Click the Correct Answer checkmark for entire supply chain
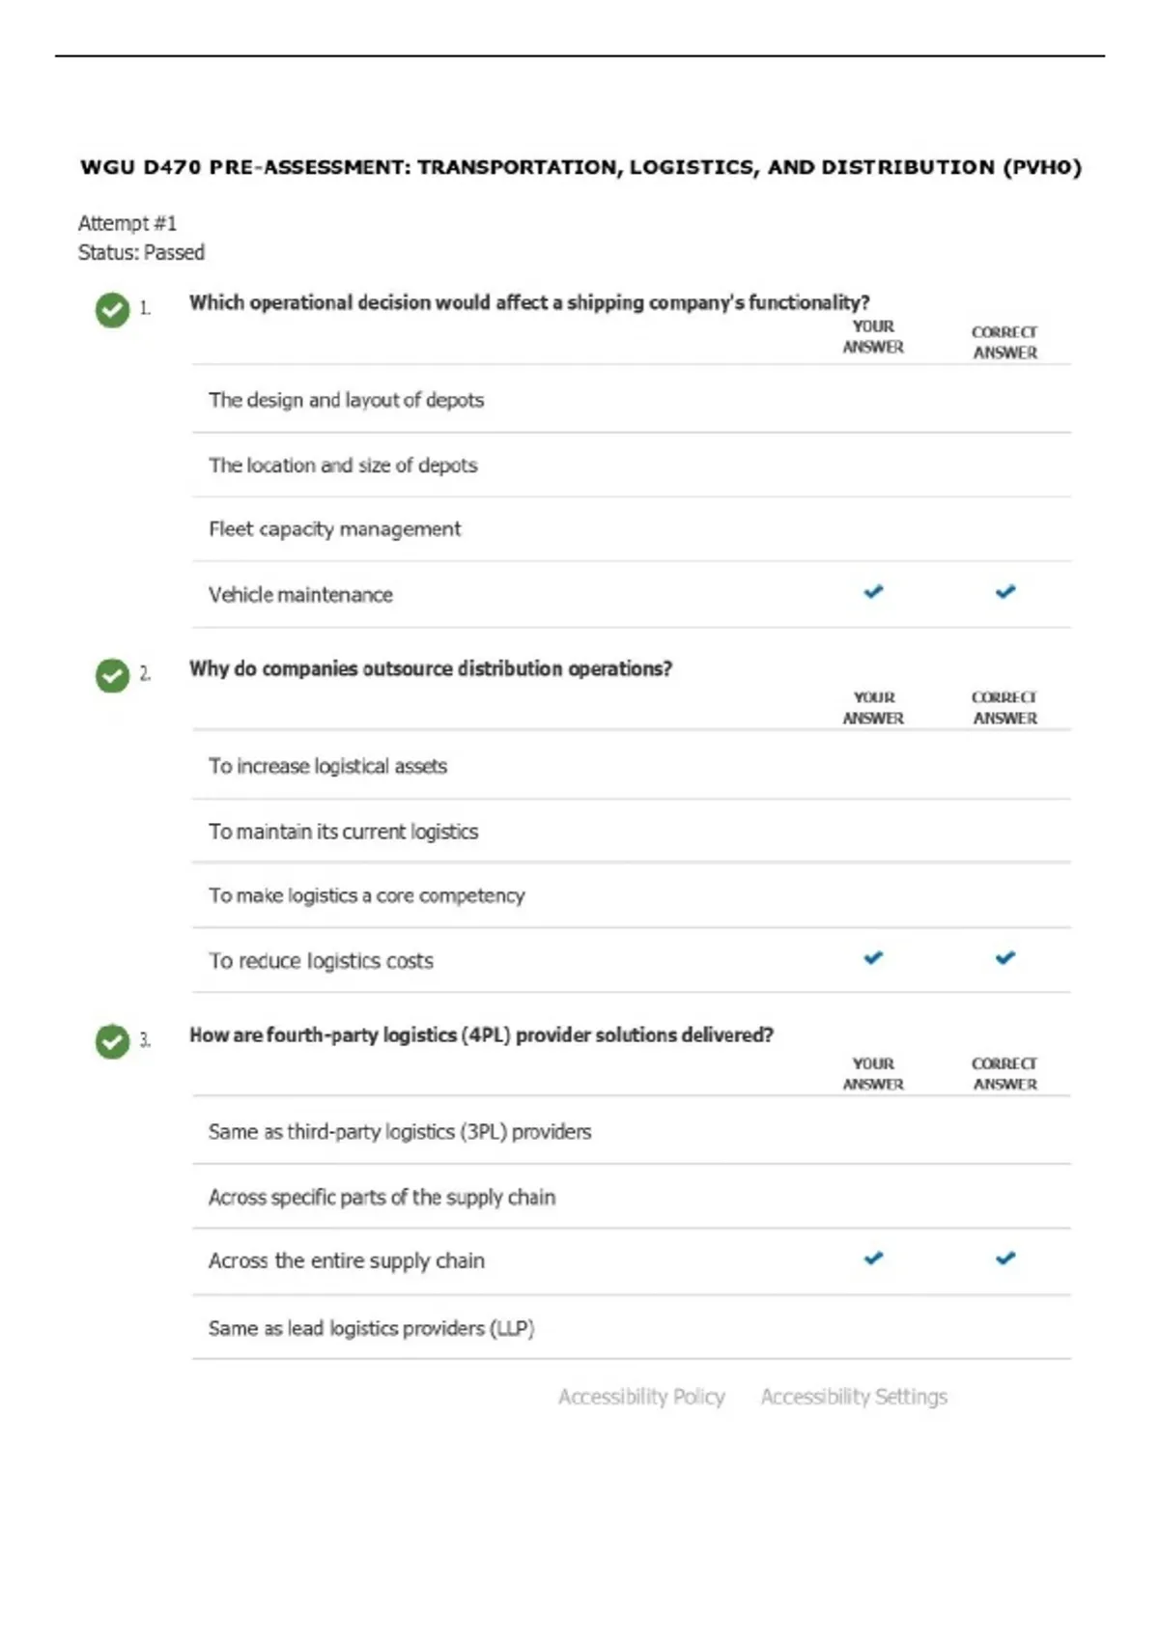 pyautogui.click(x=1005, y=1258)
